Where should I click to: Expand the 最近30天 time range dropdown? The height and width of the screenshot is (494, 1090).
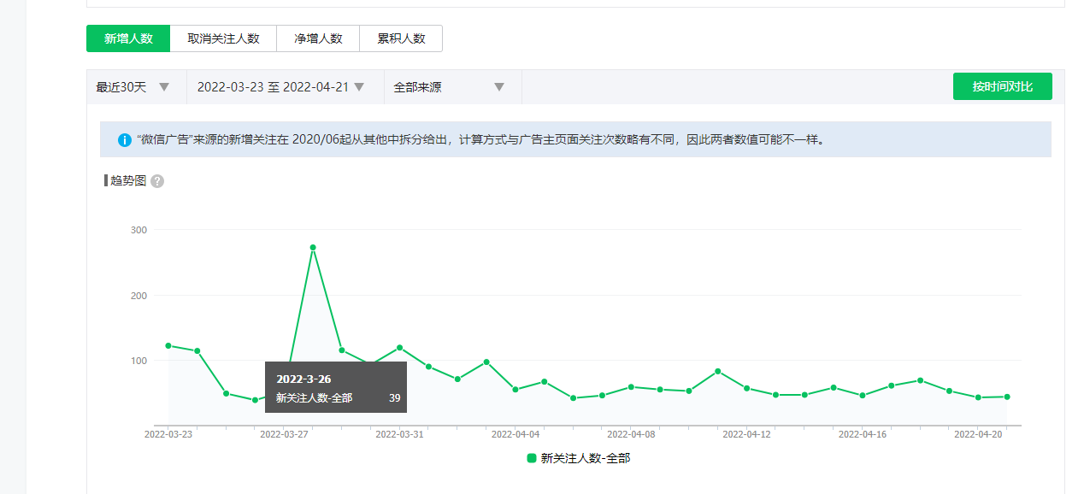click(x=136, y=87)
